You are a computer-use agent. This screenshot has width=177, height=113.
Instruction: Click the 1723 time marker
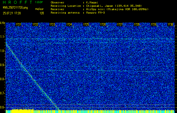[52, 25]
